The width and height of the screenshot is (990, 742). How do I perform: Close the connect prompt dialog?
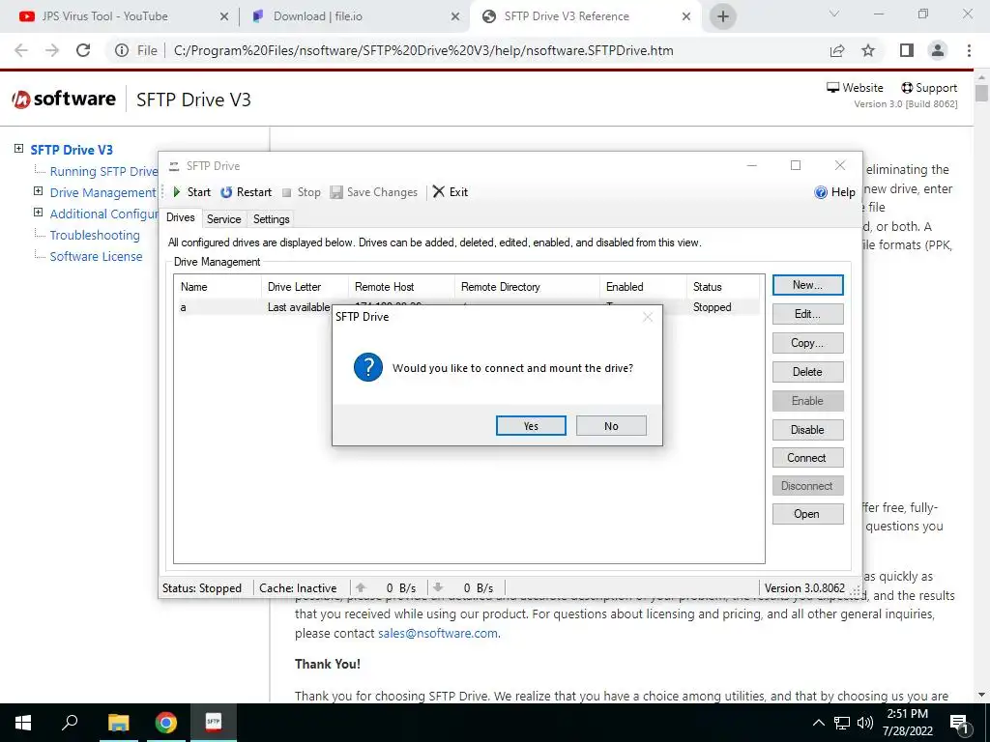tap(648, 317)
